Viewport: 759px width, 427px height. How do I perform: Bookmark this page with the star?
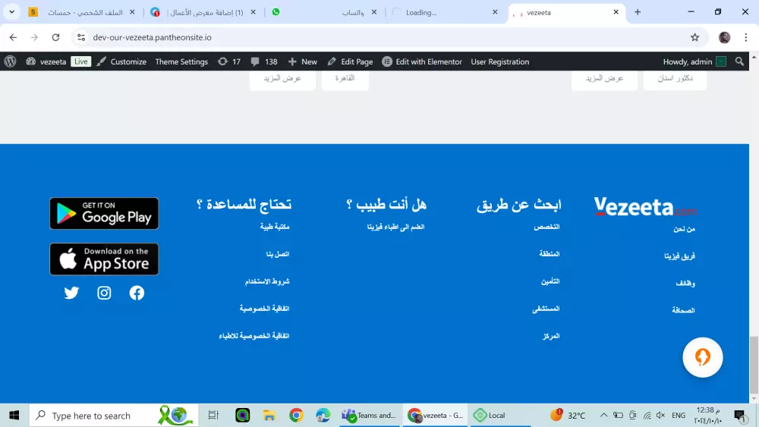[x=694, y=37]
